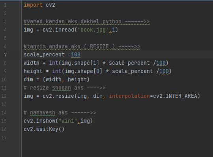Click the scale_percent value 100 on line 7
Viewport: 213px width, 157px height.
click(76, 55)
